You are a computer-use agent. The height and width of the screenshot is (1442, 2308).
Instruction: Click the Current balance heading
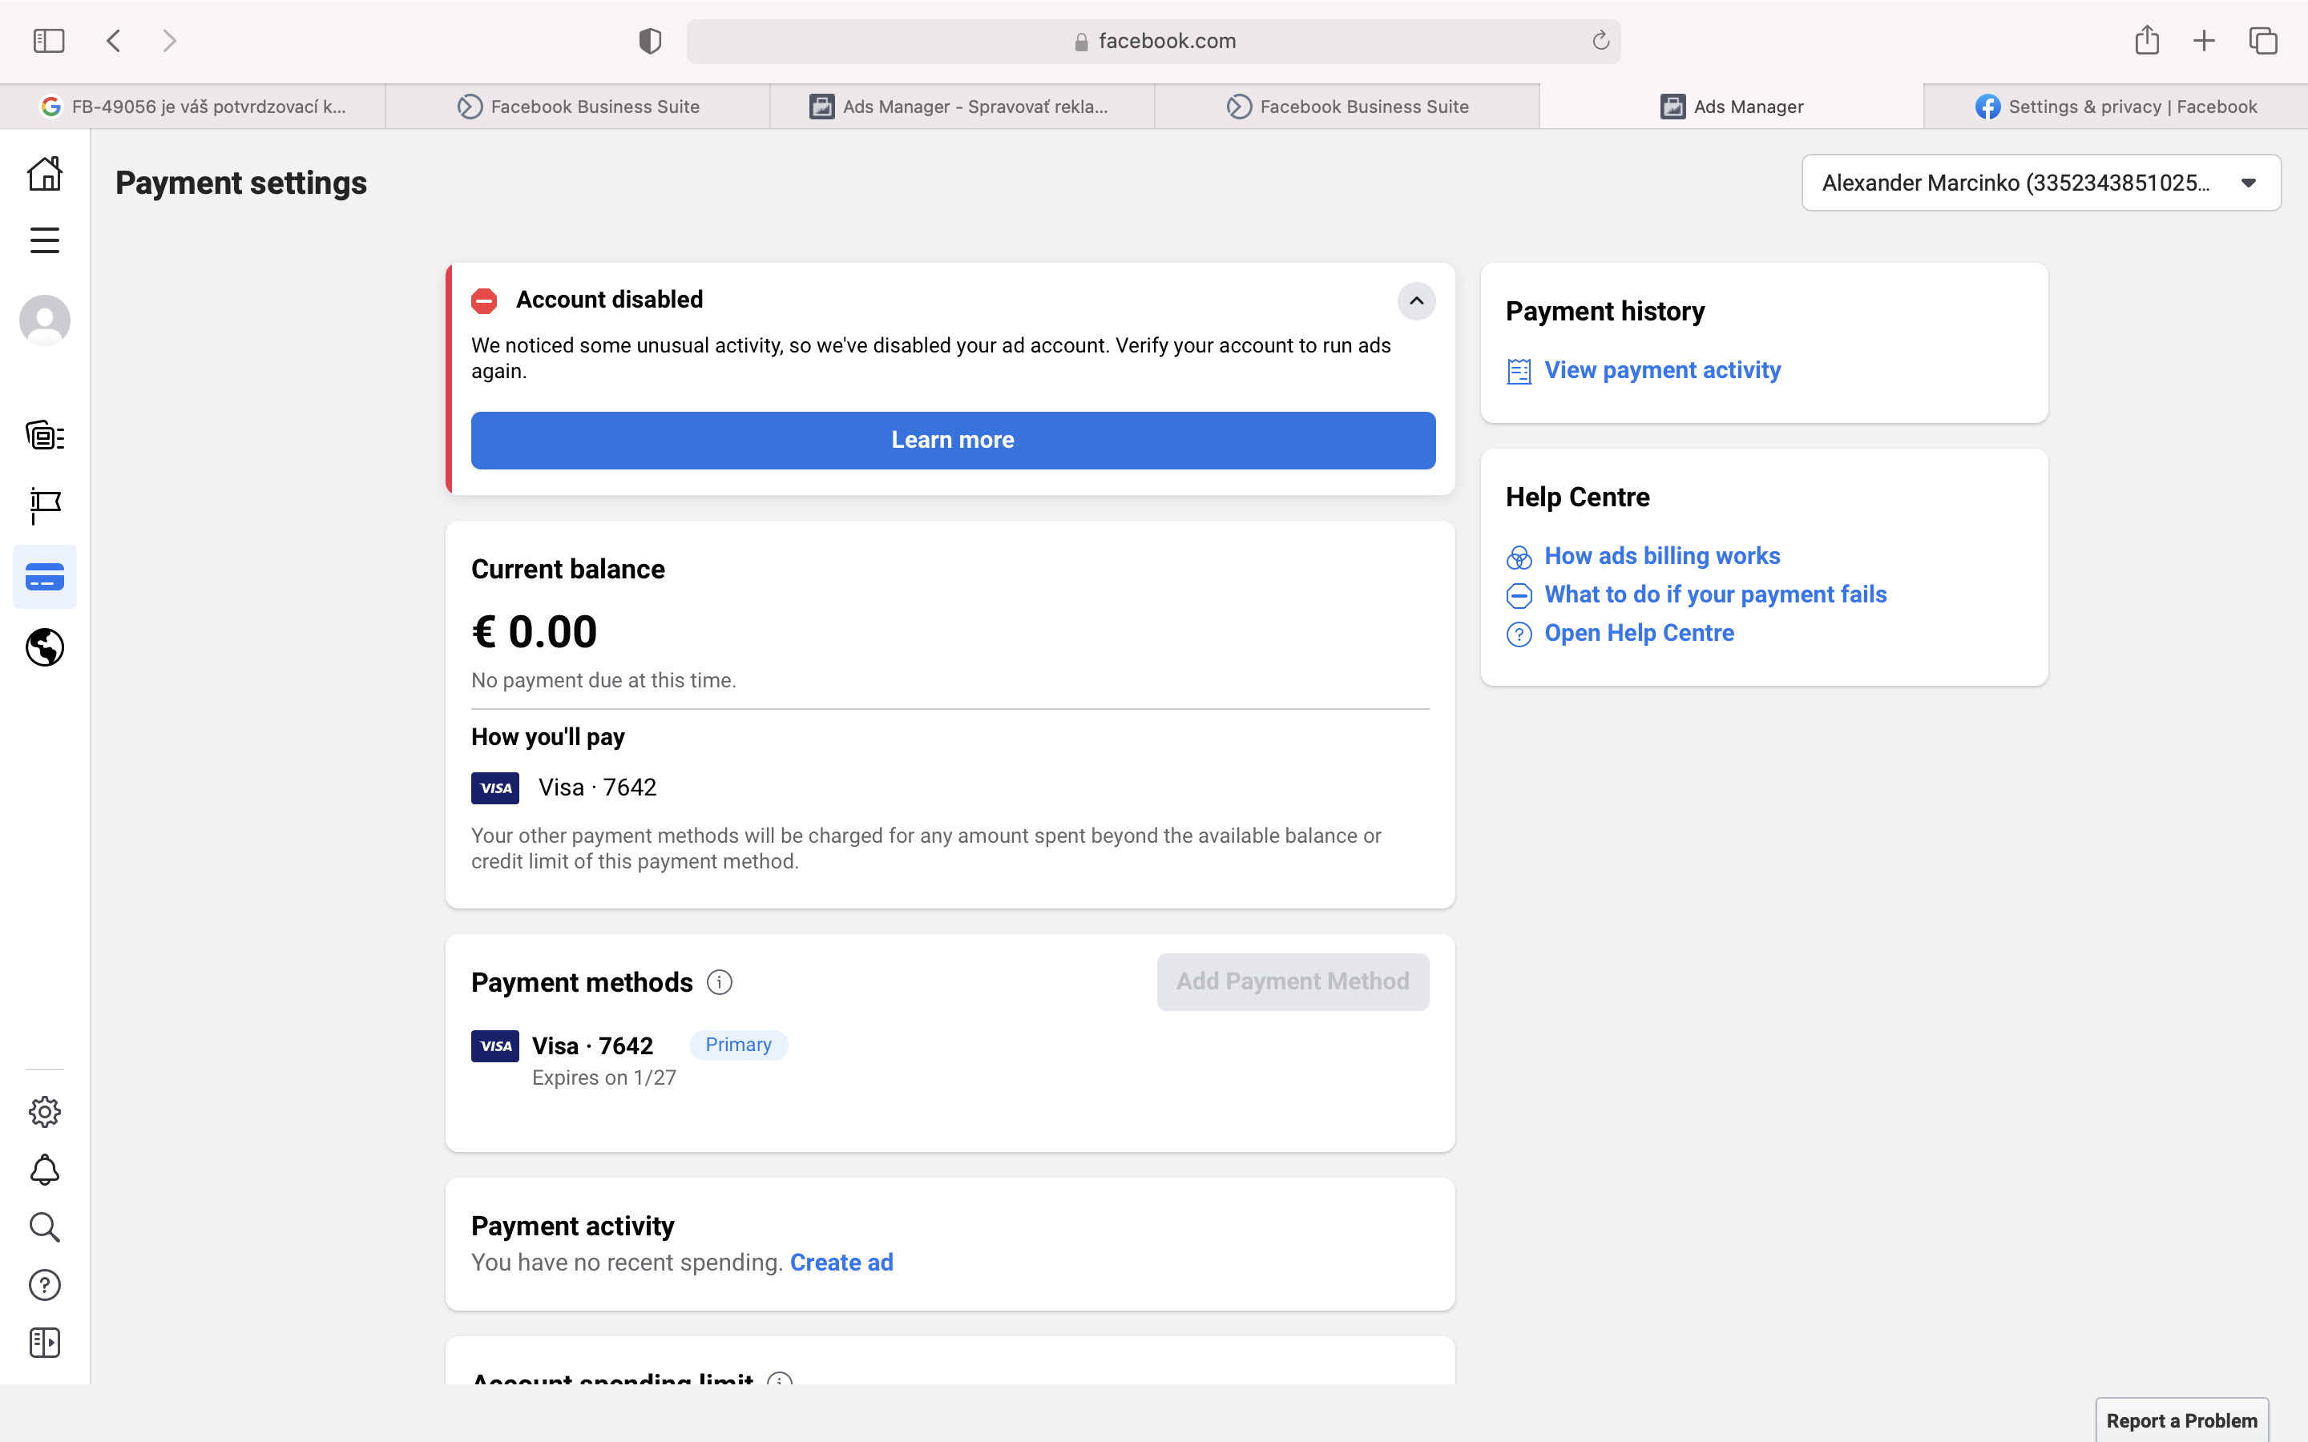(x=567, y=570)
